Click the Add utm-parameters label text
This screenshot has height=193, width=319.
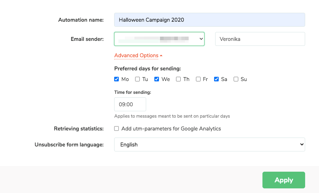[x=171, y=129]
